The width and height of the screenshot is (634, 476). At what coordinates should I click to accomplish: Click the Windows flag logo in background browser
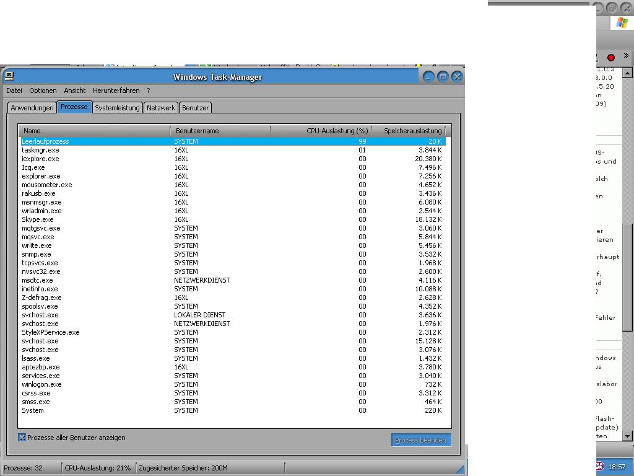622,23
